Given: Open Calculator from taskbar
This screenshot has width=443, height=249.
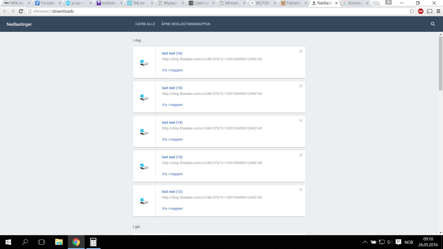Looking at the screenshot, I should click(93, 242).
